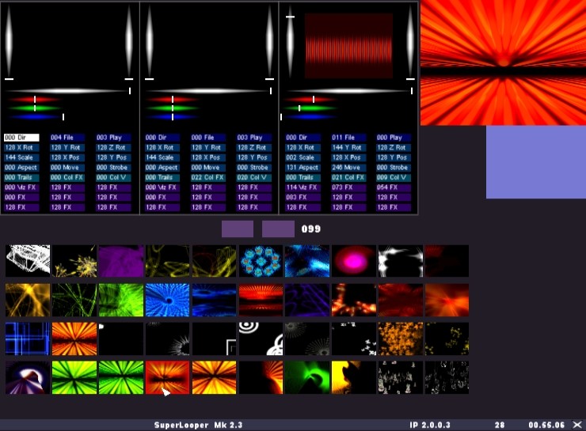Select the highlighted 000 Dir parameter
Screen dimensions: 586x431
(x=21, y=138)
